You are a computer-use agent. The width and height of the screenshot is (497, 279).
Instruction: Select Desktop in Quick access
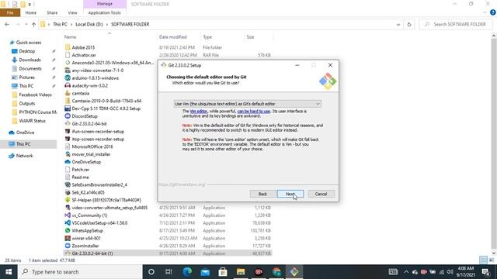click(x=27, y=51)
